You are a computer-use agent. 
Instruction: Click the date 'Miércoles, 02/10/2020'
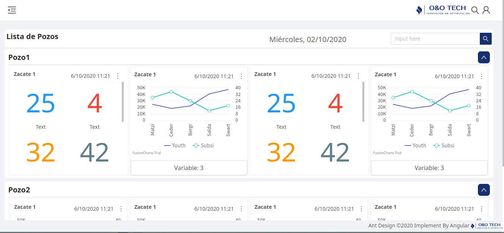tap(308, 39)
